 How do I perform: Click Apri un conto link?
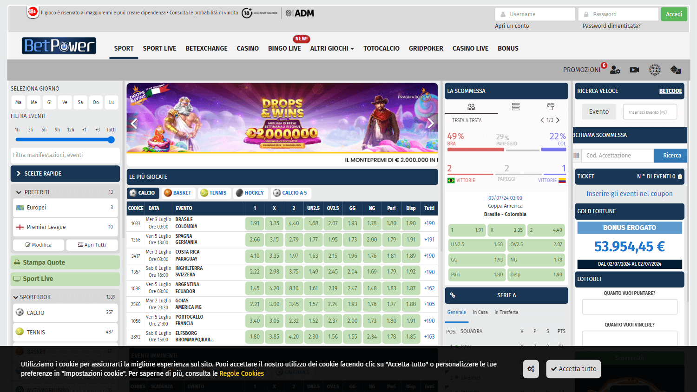512,26
